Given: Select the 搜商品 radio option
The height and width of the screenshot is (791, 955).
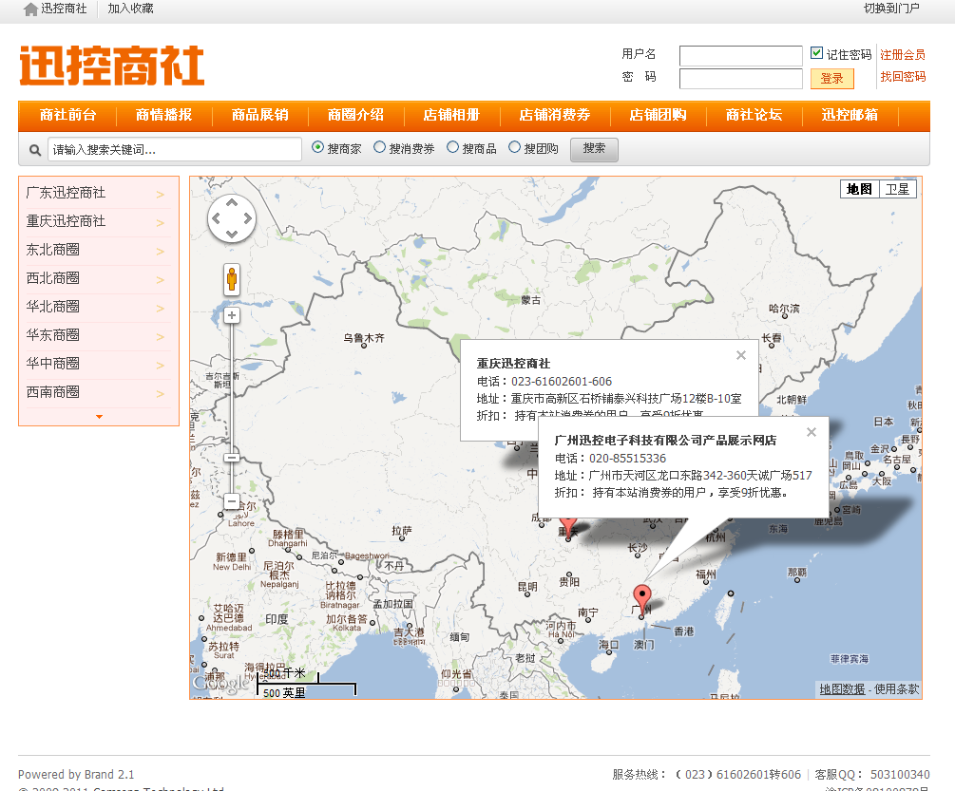Looking at the screenshot, I should tap(452, 147).
